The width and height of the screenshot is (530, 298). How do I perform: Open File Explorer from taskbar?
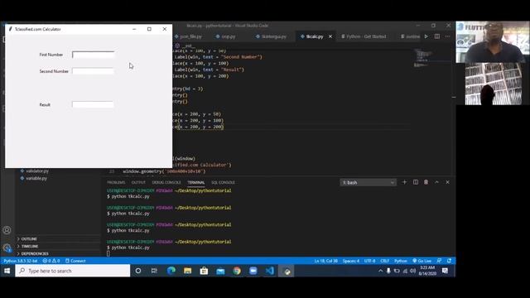(188, 271)
